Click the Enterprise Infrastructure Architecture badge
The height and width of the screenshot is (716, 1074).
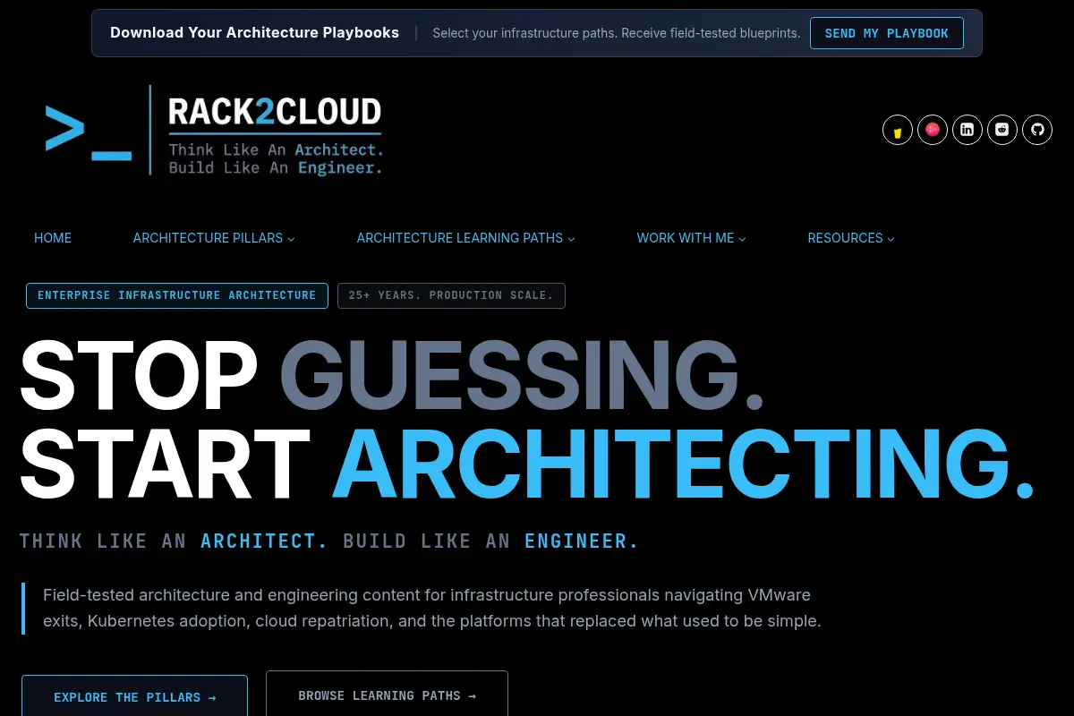pos(176,295)
